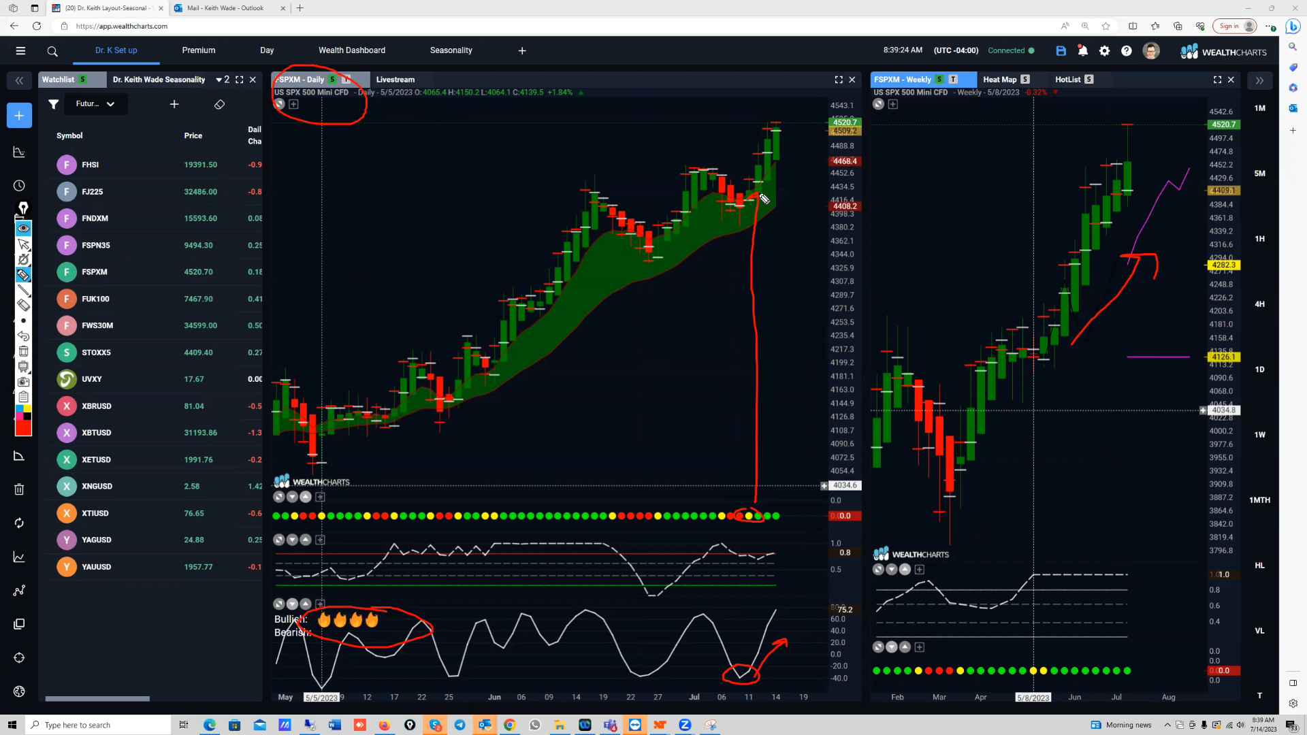Expand the dot indicator pane up arrow
Viewport: 1307px width, 735px height.
[x=306, y=497]
